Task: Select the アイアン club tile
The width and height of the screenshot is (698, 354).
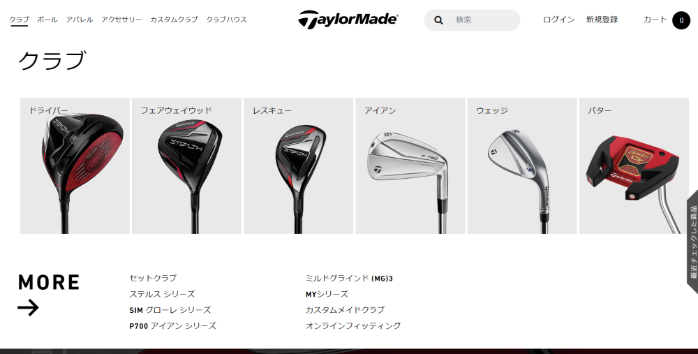Action: click(x=410, y=165)
